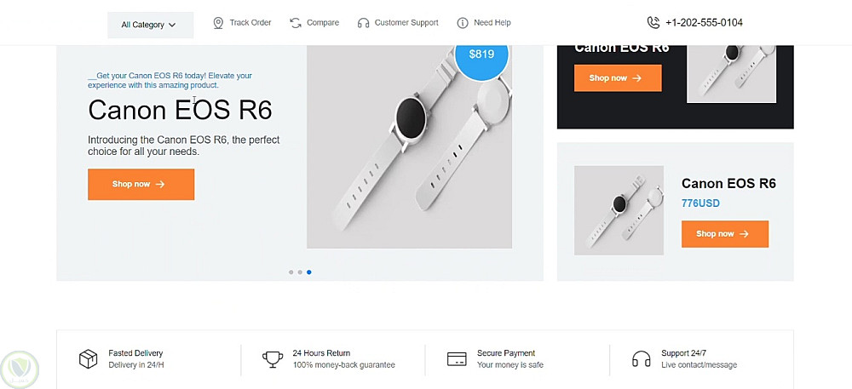Screen dimensions: 852x389
Task: Expand the All Category dropdown
Action: tap(151, 25)
